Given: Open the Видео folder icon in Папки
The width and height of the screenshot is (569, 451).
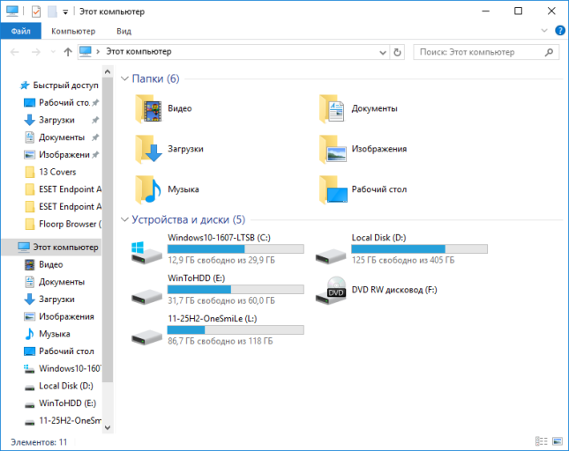Looking at the screenshot, I should click(x=148, y=108).
